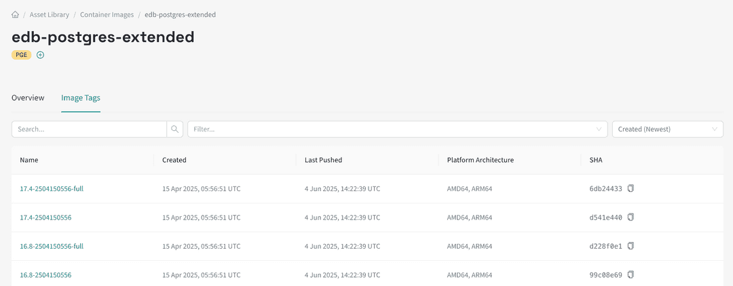Open the Filter dropdown

coord(397,129)
